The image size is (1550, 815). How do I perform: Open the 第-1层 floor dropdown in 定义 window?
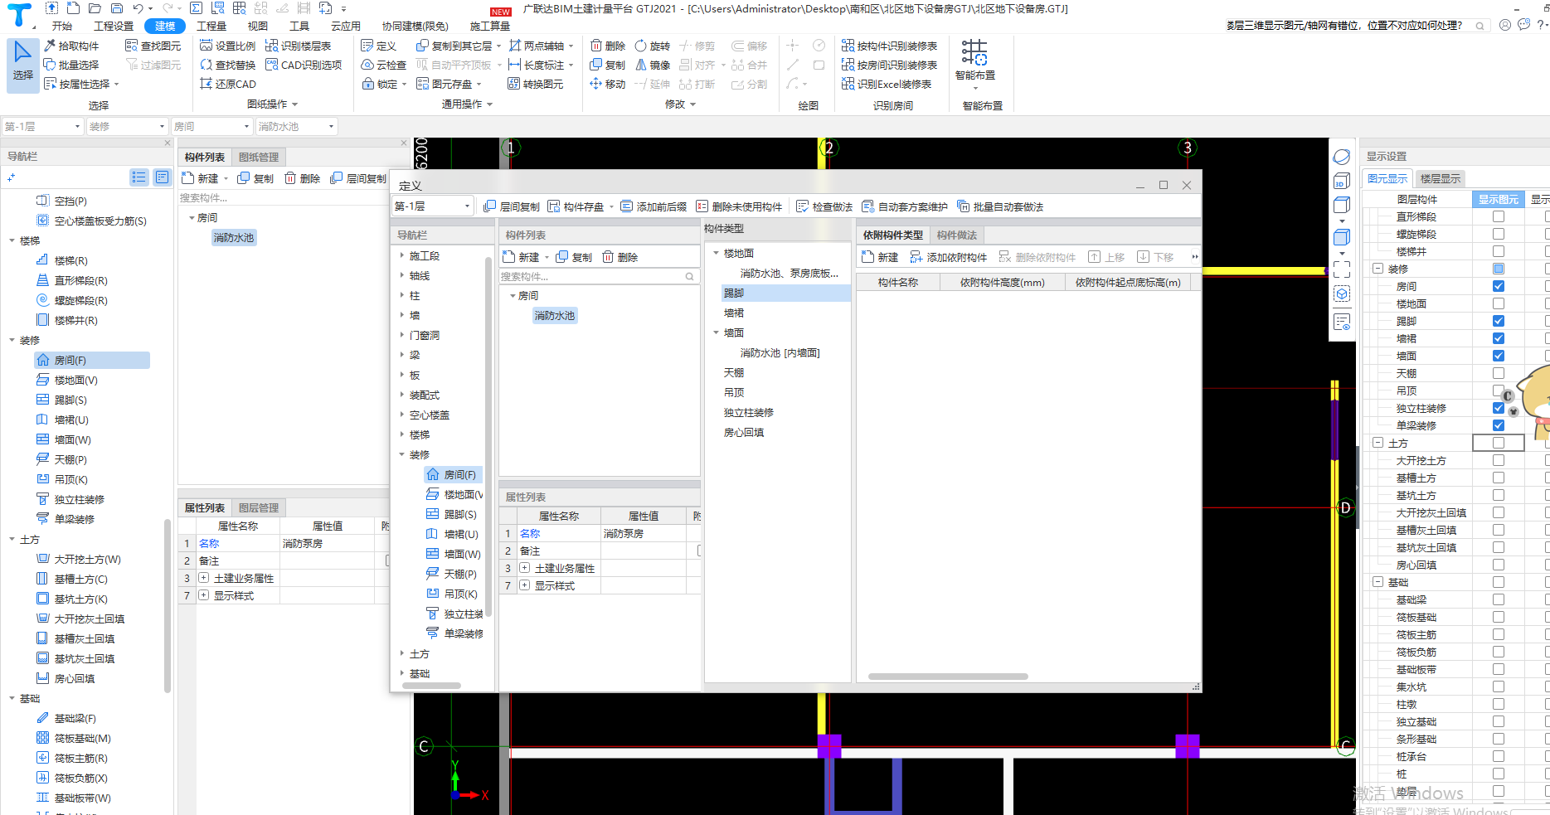click(432, 206)
